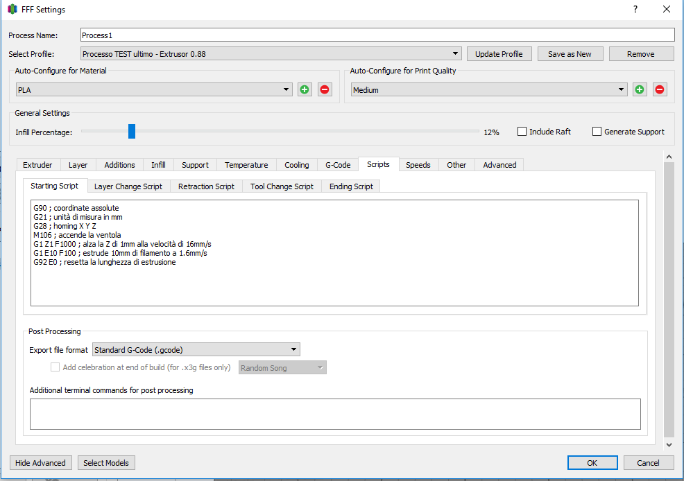Switch to the Temperature tab

(246, 165)
